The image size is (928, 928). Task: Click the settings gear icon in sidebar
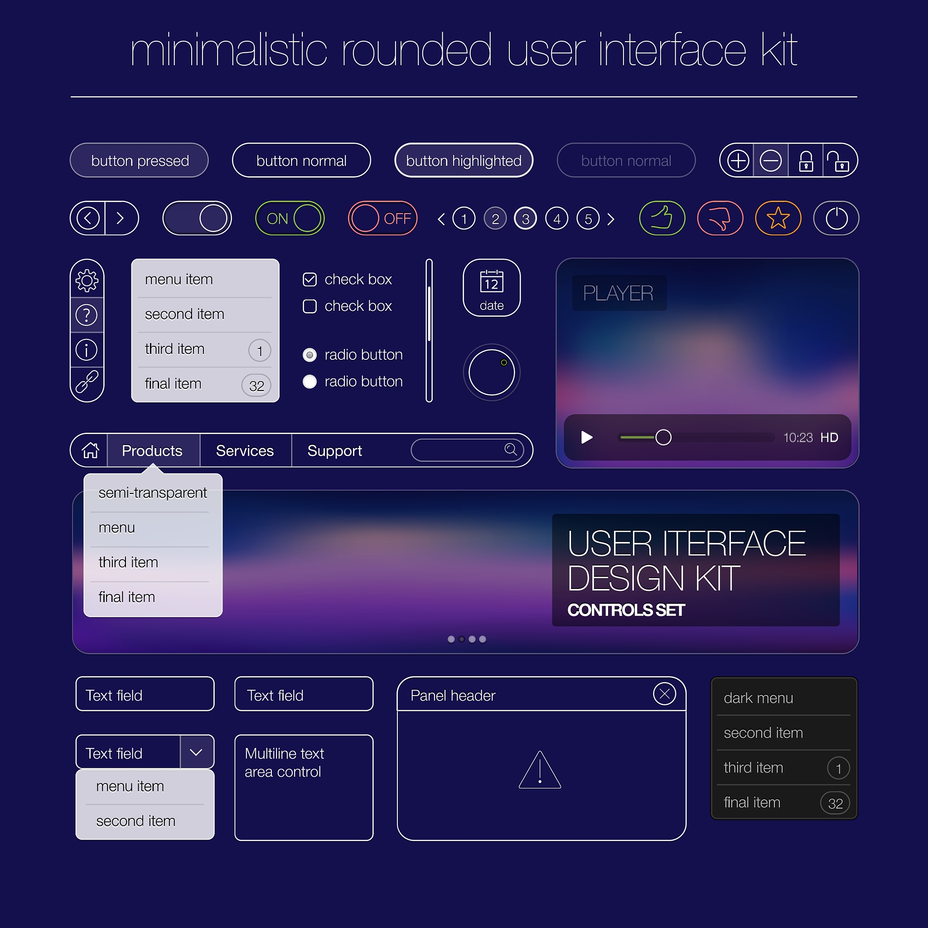87,280
